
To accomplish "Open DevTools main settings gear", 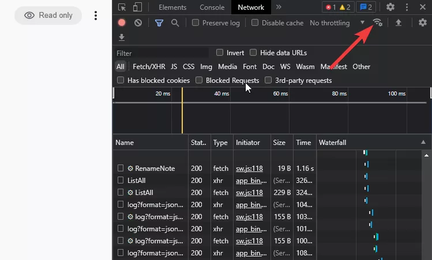I will tap(390, 7).
